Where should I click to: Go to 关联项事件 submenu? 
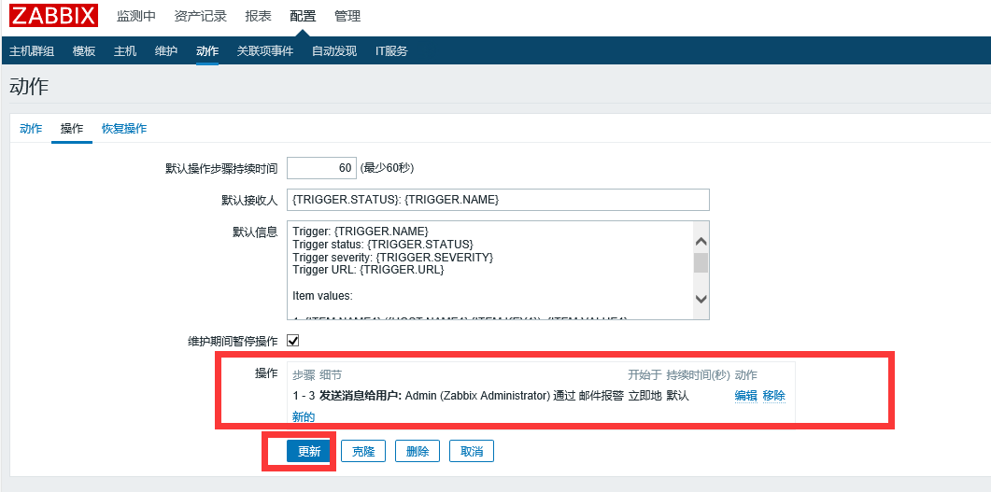click(x=265, y=51)
